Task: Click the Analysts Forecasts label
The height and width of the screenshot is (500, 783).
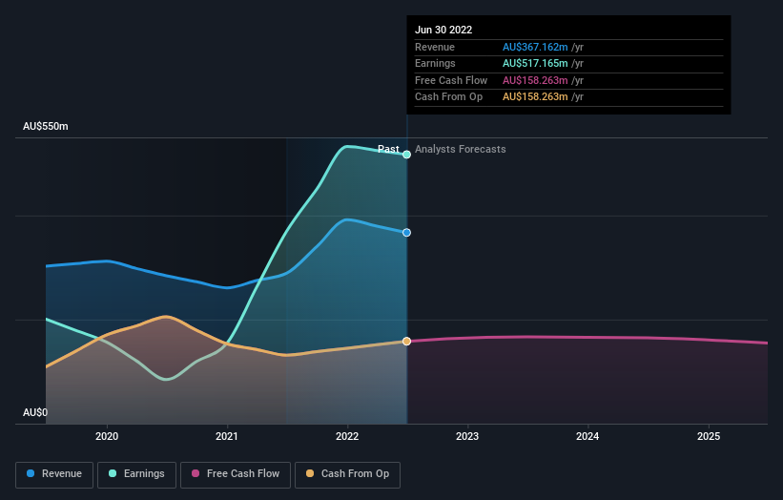Action: point(460,149)
